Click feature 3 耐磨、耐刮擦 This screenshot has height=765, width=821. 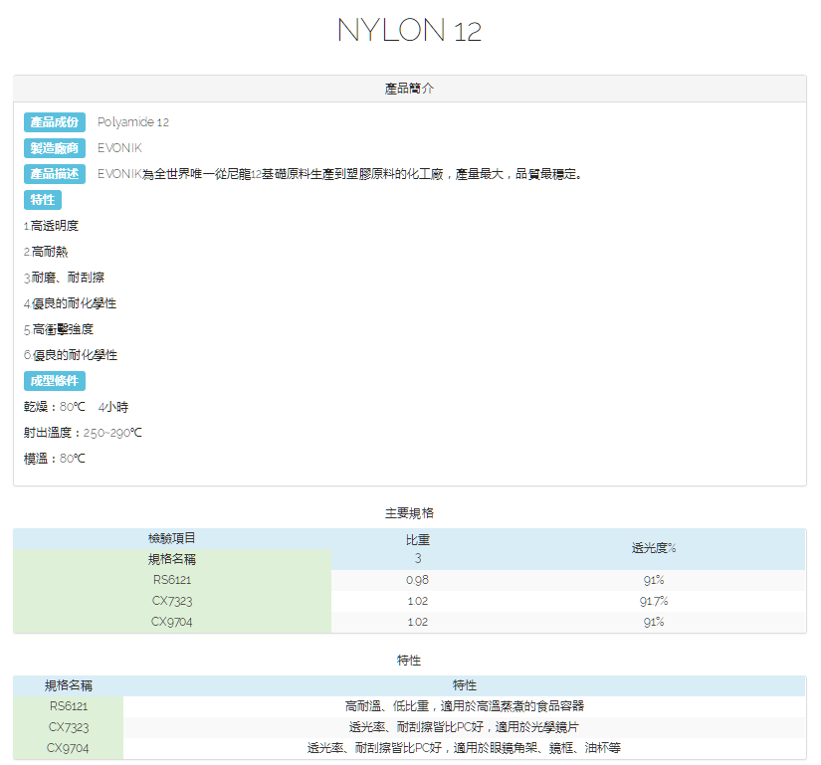click(x=64, y=278)
